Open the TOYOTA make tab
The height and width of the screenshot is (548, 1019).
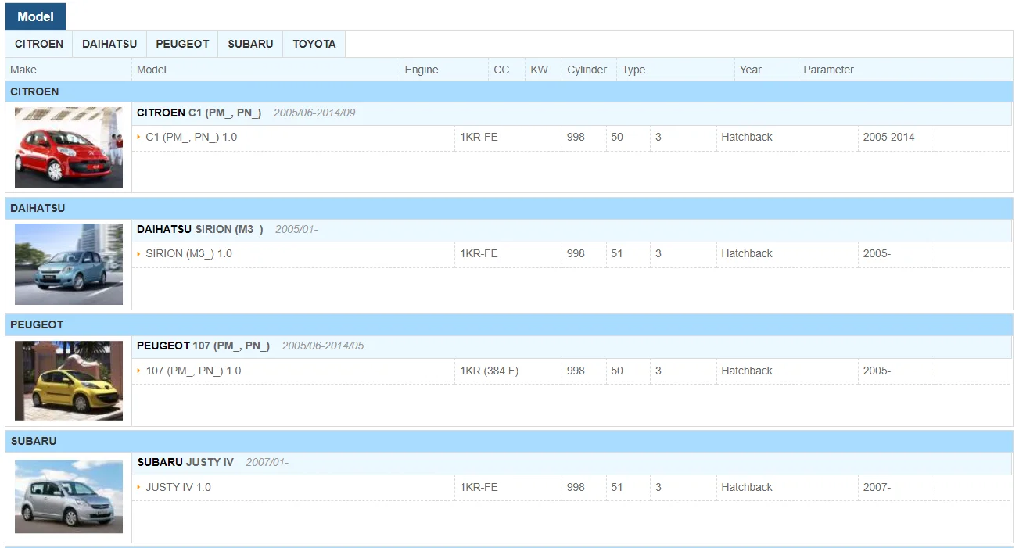point(314,44)
